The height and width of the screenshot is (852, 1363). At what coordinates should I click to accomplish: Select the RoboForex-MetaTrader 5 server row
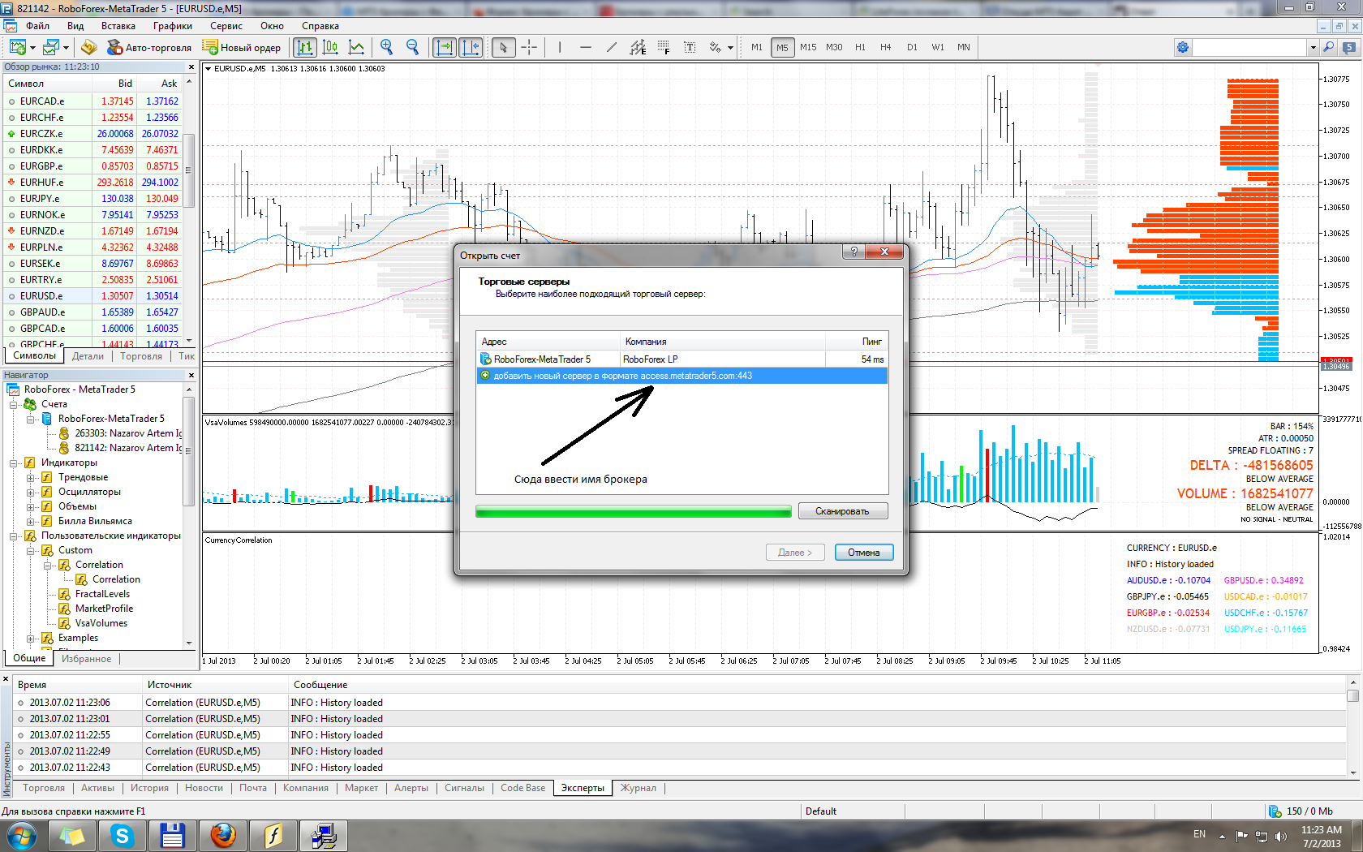click(681, 359)
